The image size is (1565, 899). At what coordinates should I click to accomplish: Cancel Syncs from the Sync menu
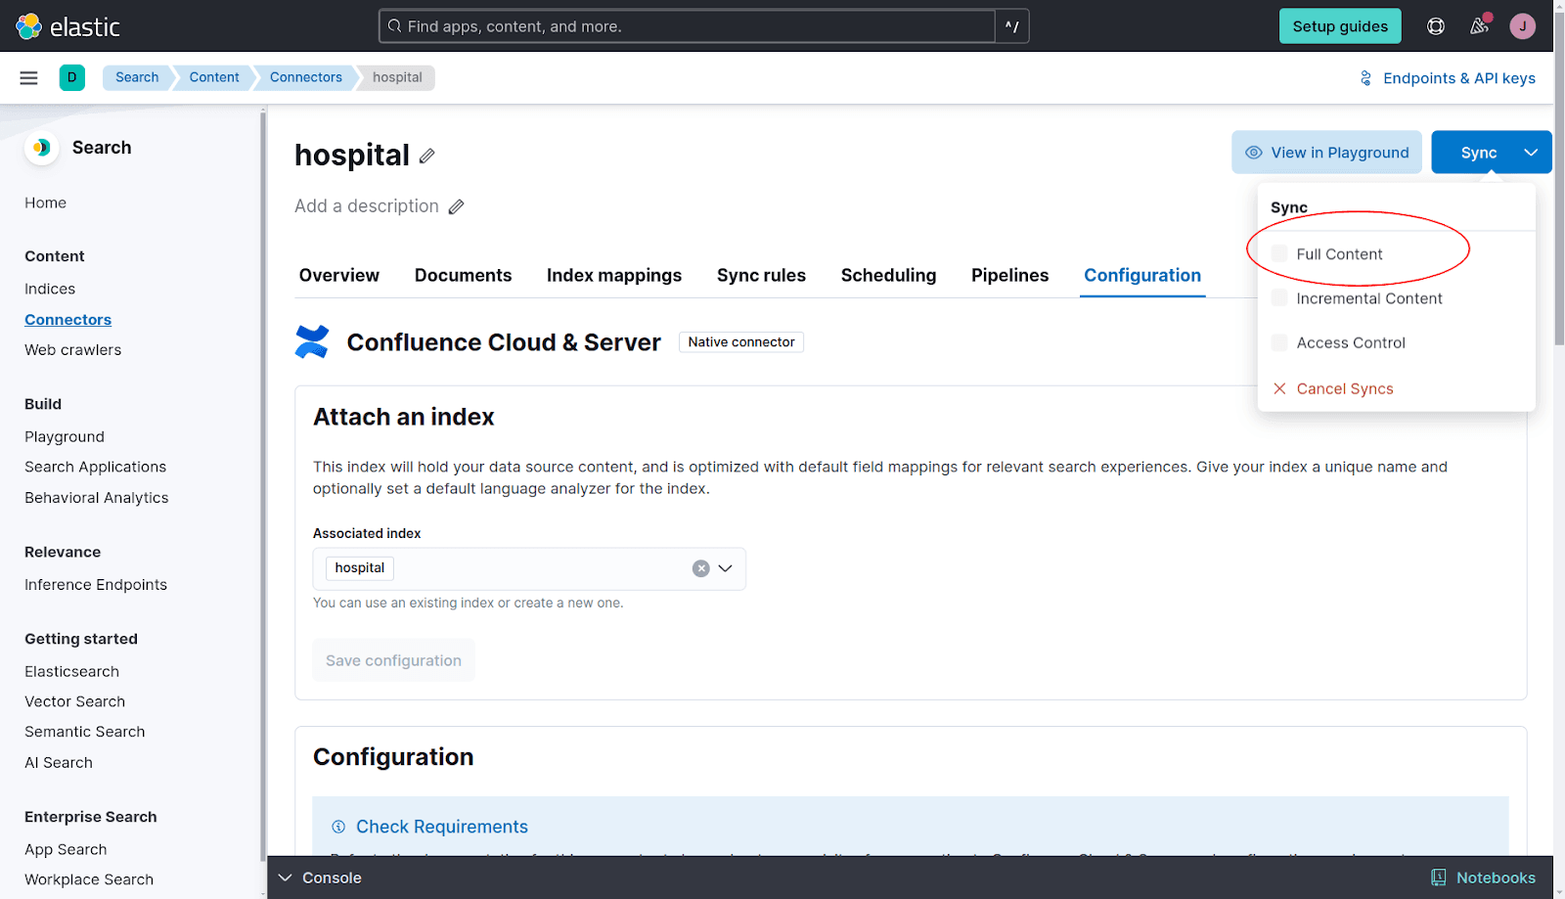click(x=1344, y=388)
